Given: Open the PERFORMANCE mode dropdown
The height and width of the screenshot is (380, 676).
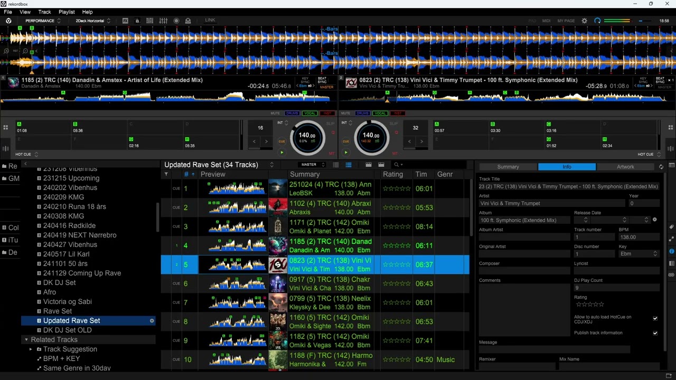Looking at the screenshot, I should 42,21.
